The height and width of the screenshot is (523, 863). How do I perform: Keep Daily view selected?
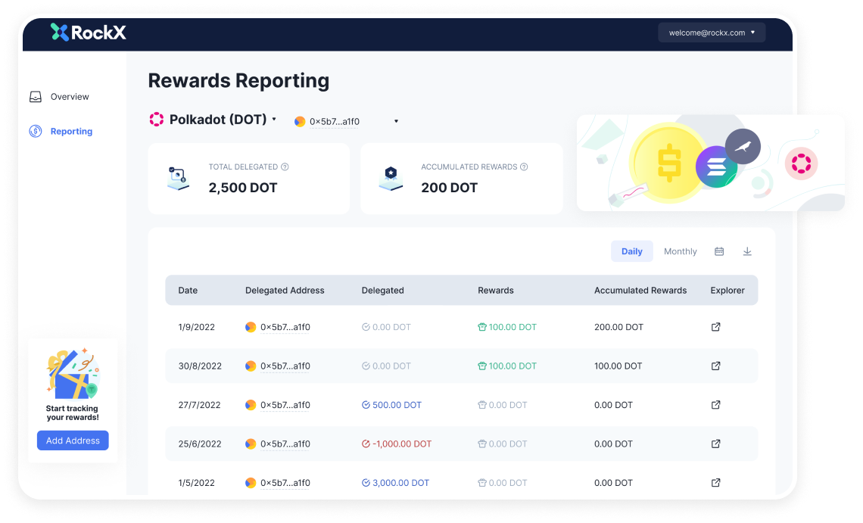(x=631, y=251)
